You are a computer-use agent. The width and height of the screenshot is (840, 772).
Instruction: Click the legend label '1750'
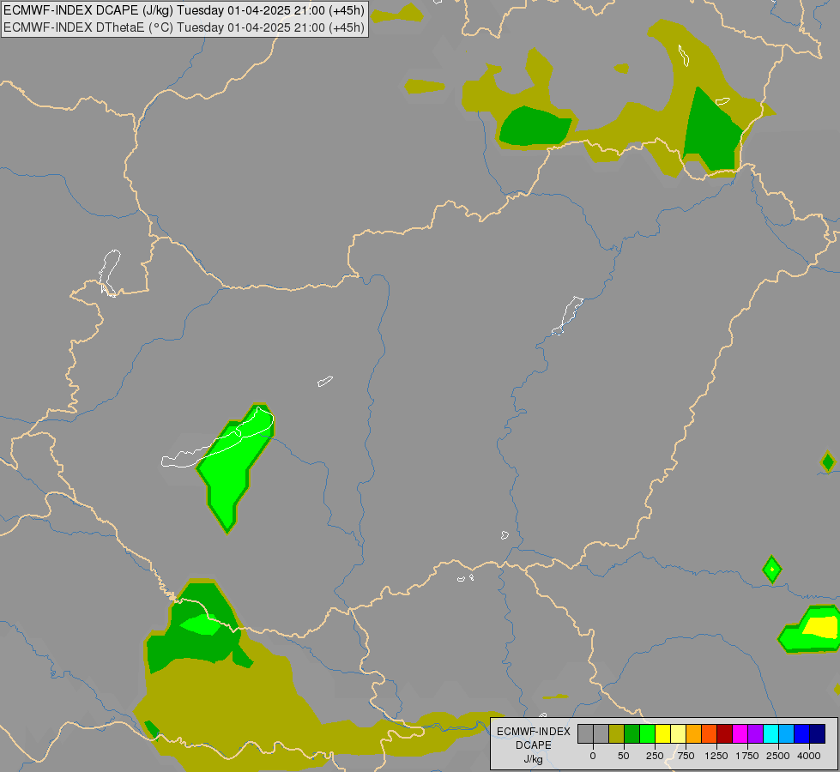[747, 756]
